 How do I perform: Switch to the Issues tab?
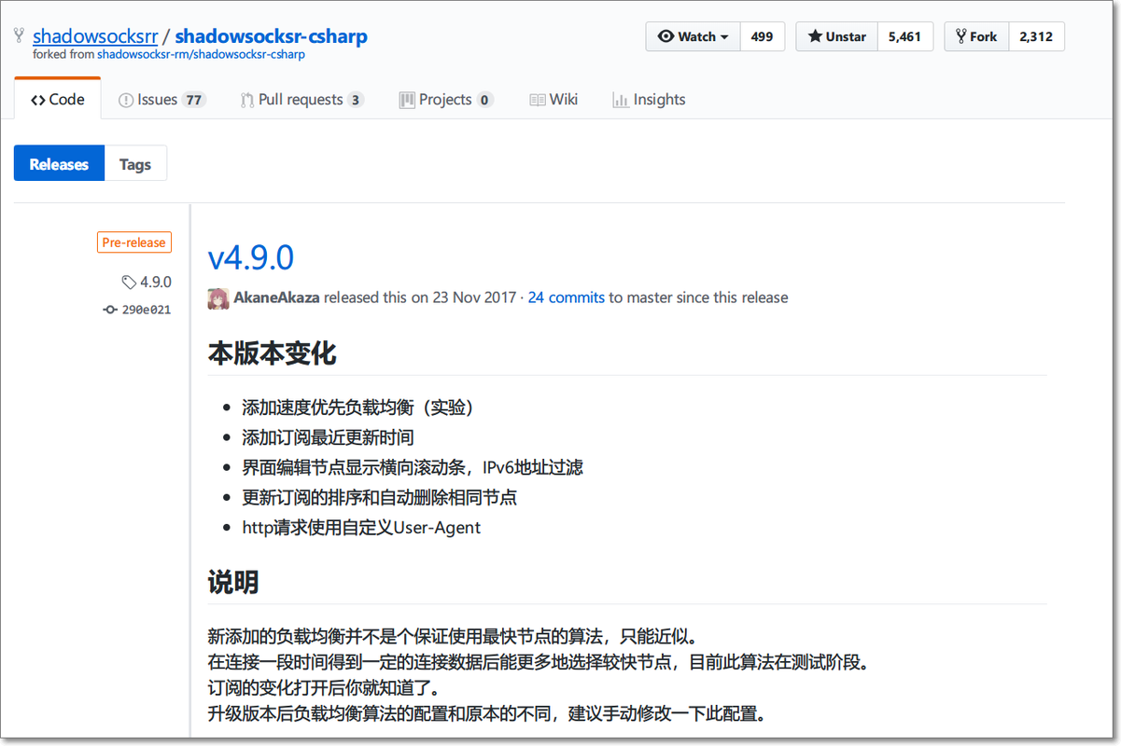click(161, 100)
